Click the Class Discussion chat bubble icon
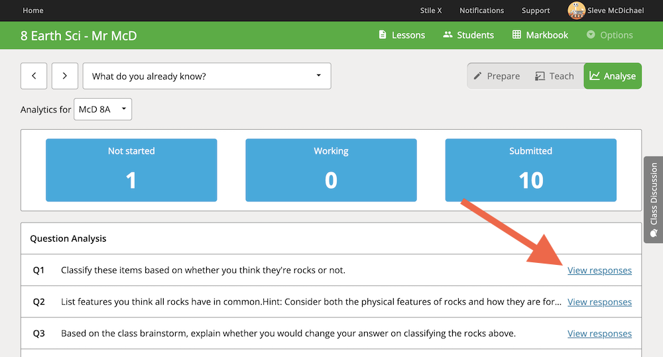Image resolution: width=663 pixels, height=357 pixels. pos(654,233)
